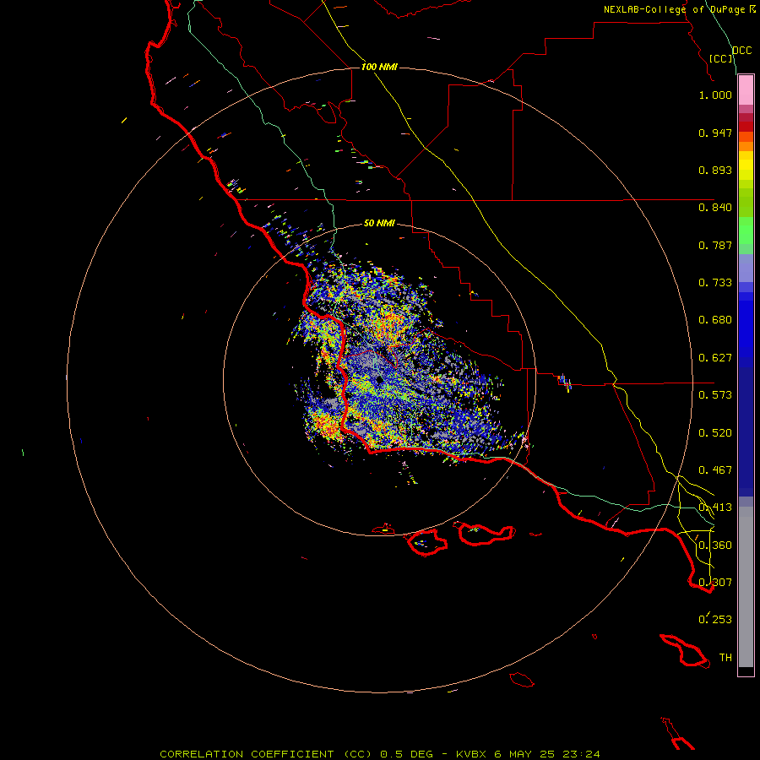
Task: Select the 0.360 scale value
Action: pyautogui.click(x=715, y=546)
